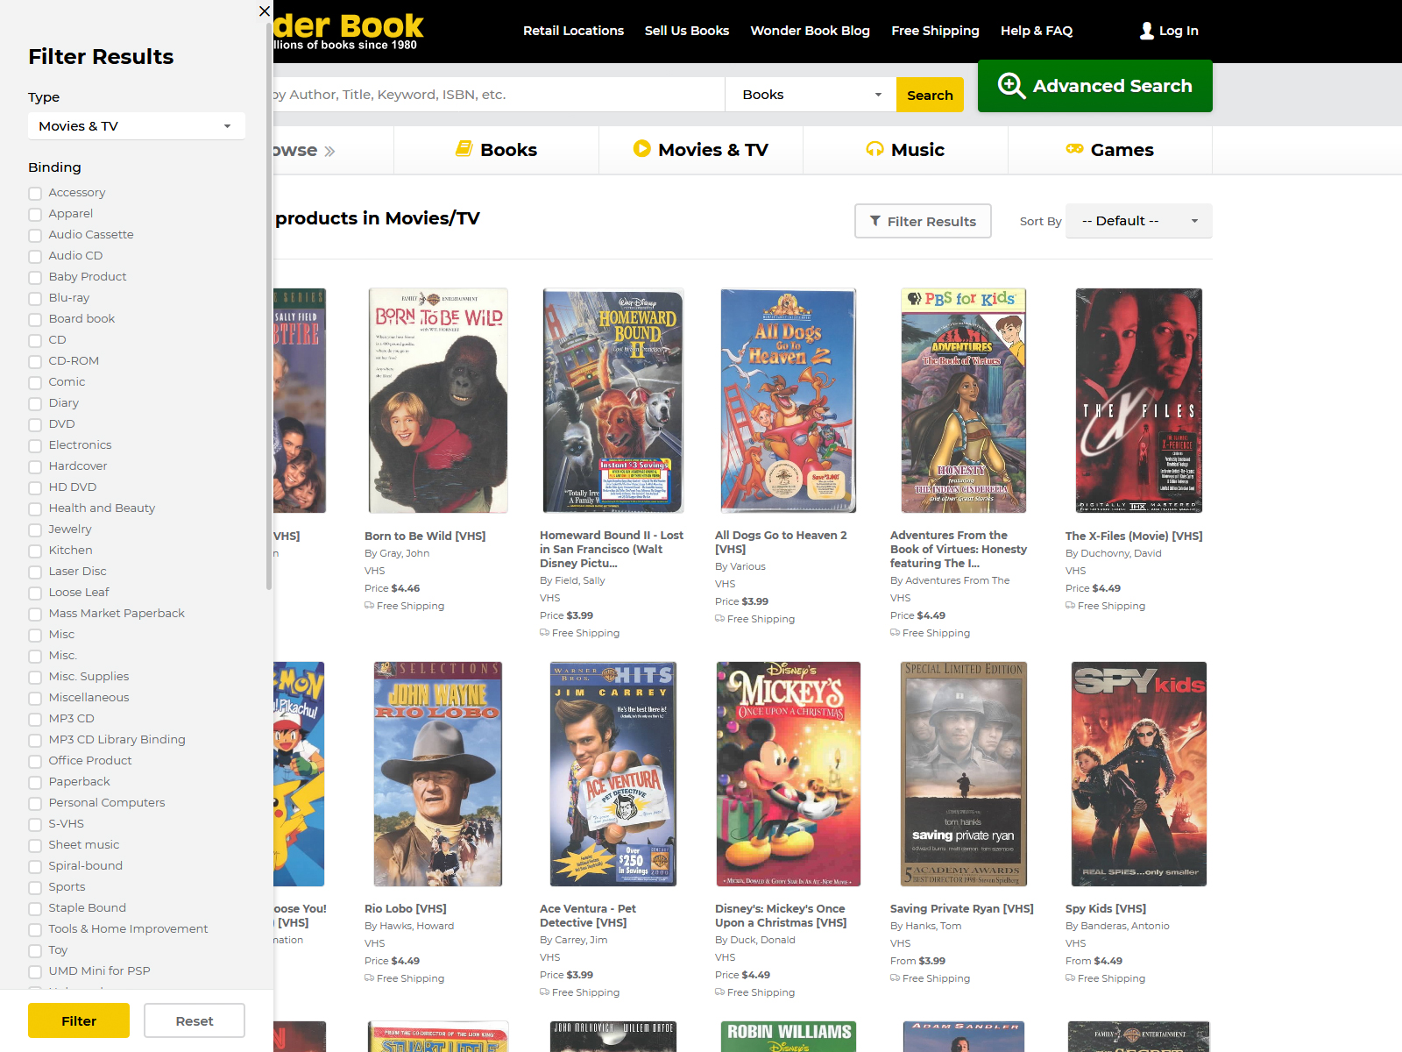Check the S-VHS binding checkbox
This screenshot has height=1052, width=1402.
coord(35,825)
